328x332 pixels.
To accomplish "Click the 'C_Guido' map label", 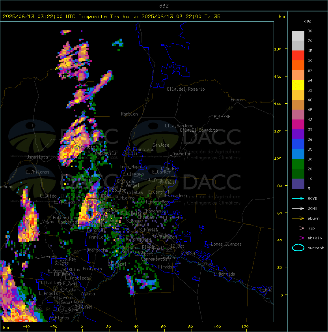I will coord(48,196).
